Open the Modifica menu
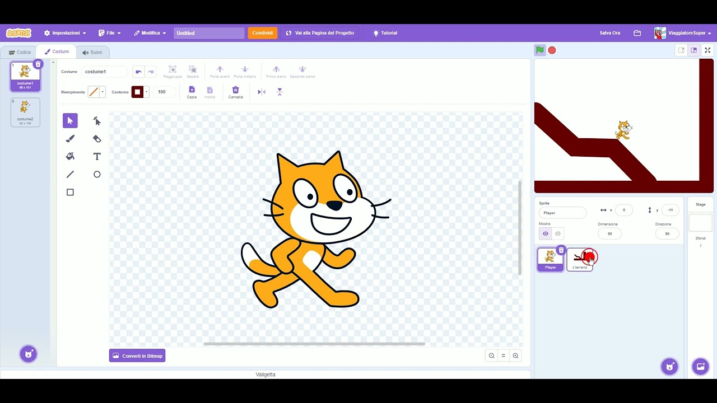 pos(150,33)
